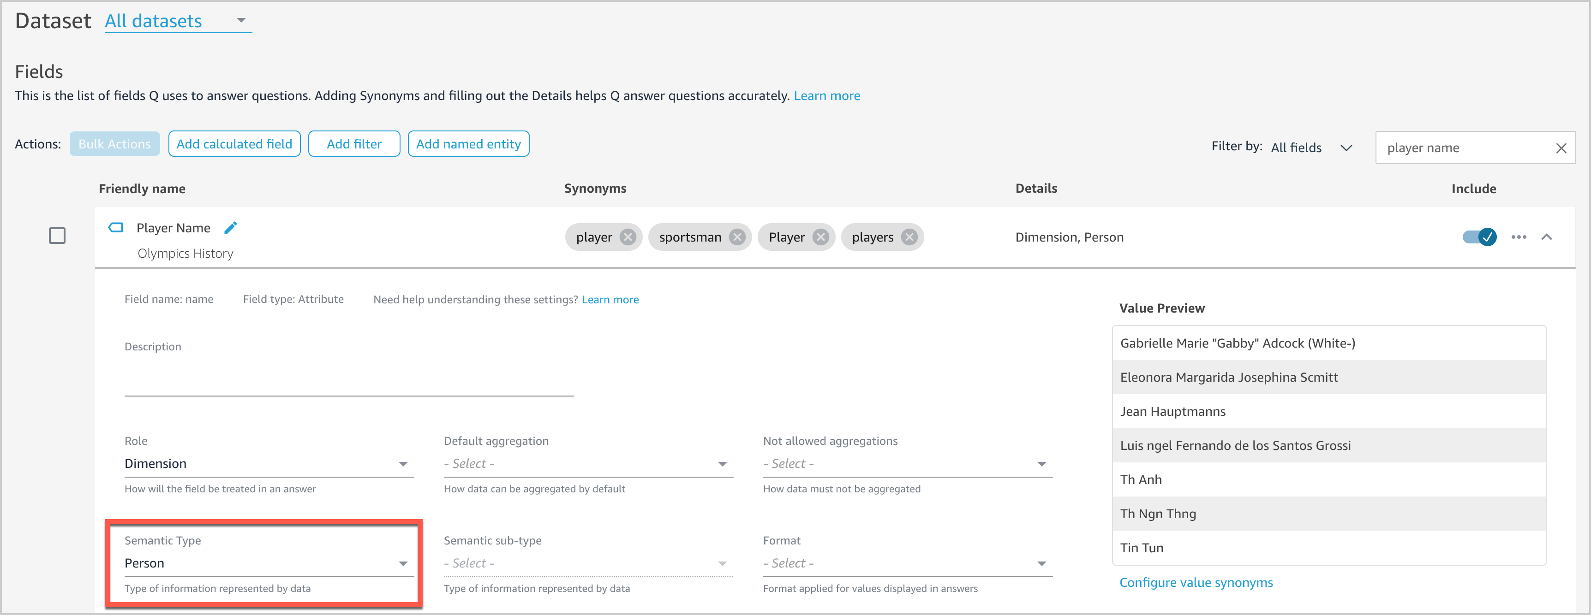
Task: Remove the 'players' synonym tag
Action: (909, 237)
